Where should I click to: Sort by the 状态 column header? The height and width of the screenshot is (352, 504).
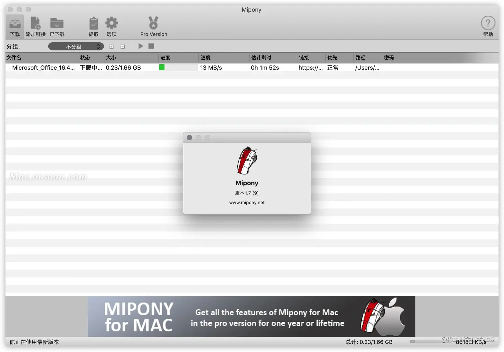[x=91, y=58]
